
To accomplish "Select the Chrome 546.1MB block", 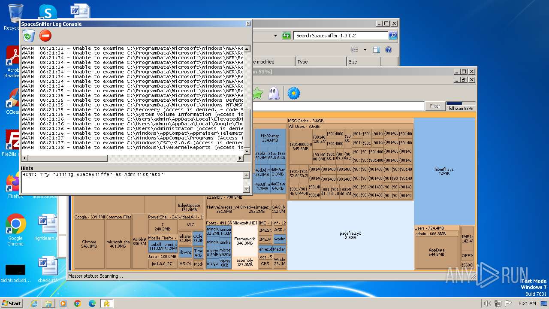I will [x=89, y=244].
